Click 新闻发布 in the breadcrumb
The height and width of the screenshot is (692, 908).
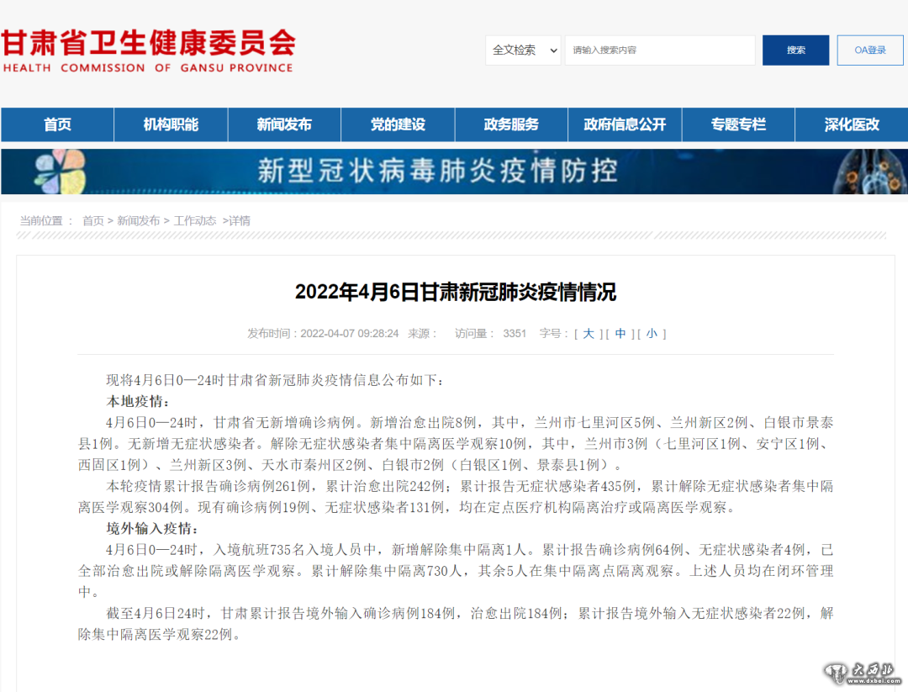[x=138, y=221]
